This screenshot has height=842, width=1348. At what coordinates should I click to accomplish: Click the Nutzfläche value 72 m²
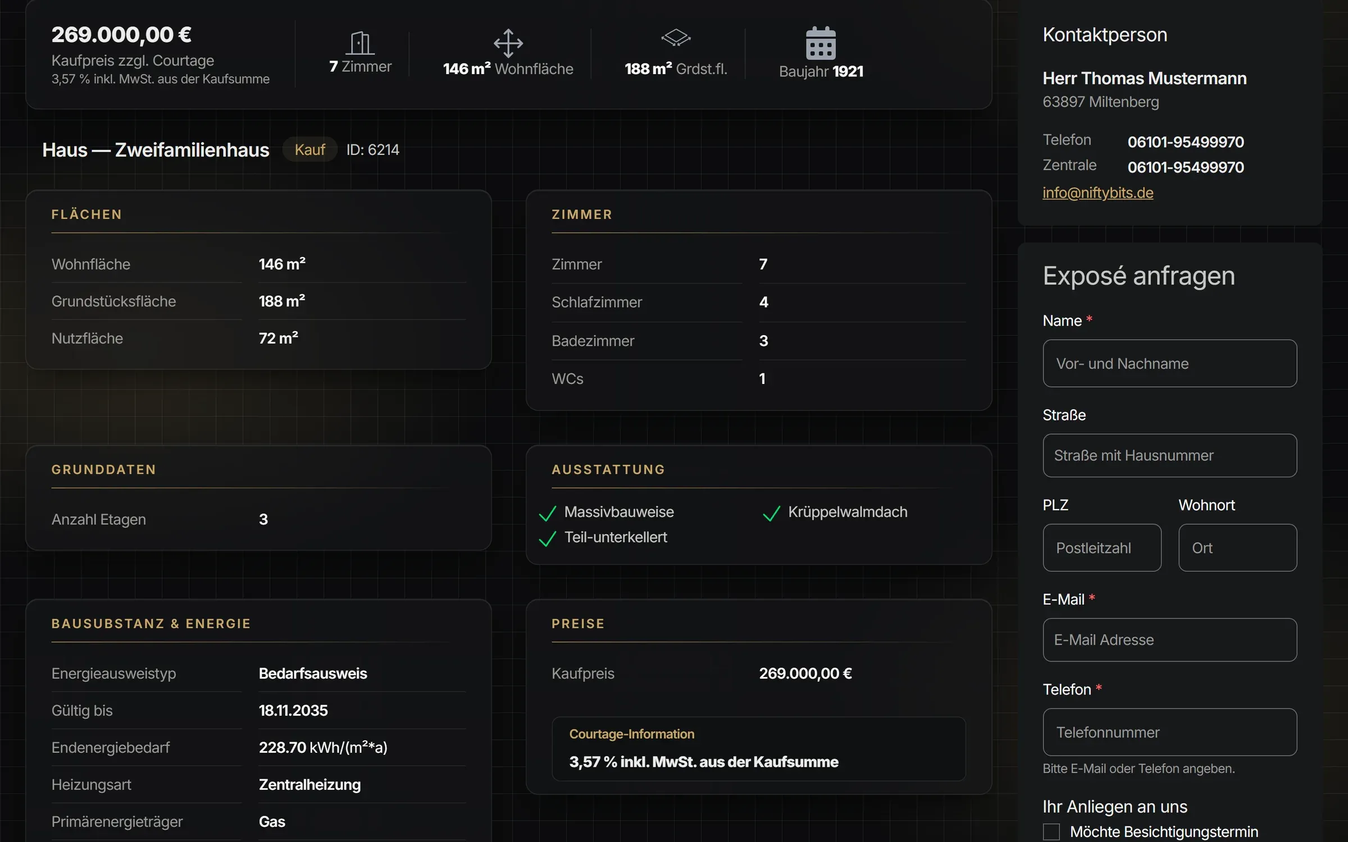point(278,338)
